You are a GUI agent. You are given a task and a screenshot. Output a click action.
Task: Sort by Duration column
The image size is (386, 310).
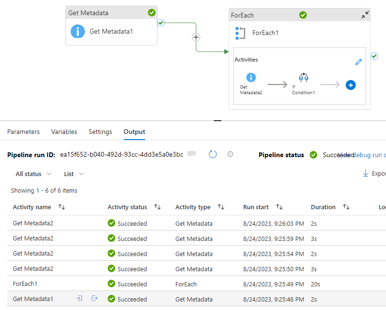[346, 207]
